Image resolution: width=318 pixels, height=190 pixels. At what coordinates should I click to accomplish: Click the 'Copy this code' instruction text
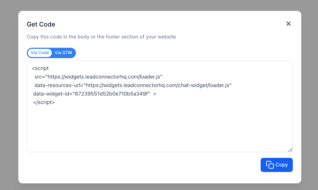pos(101,37)
